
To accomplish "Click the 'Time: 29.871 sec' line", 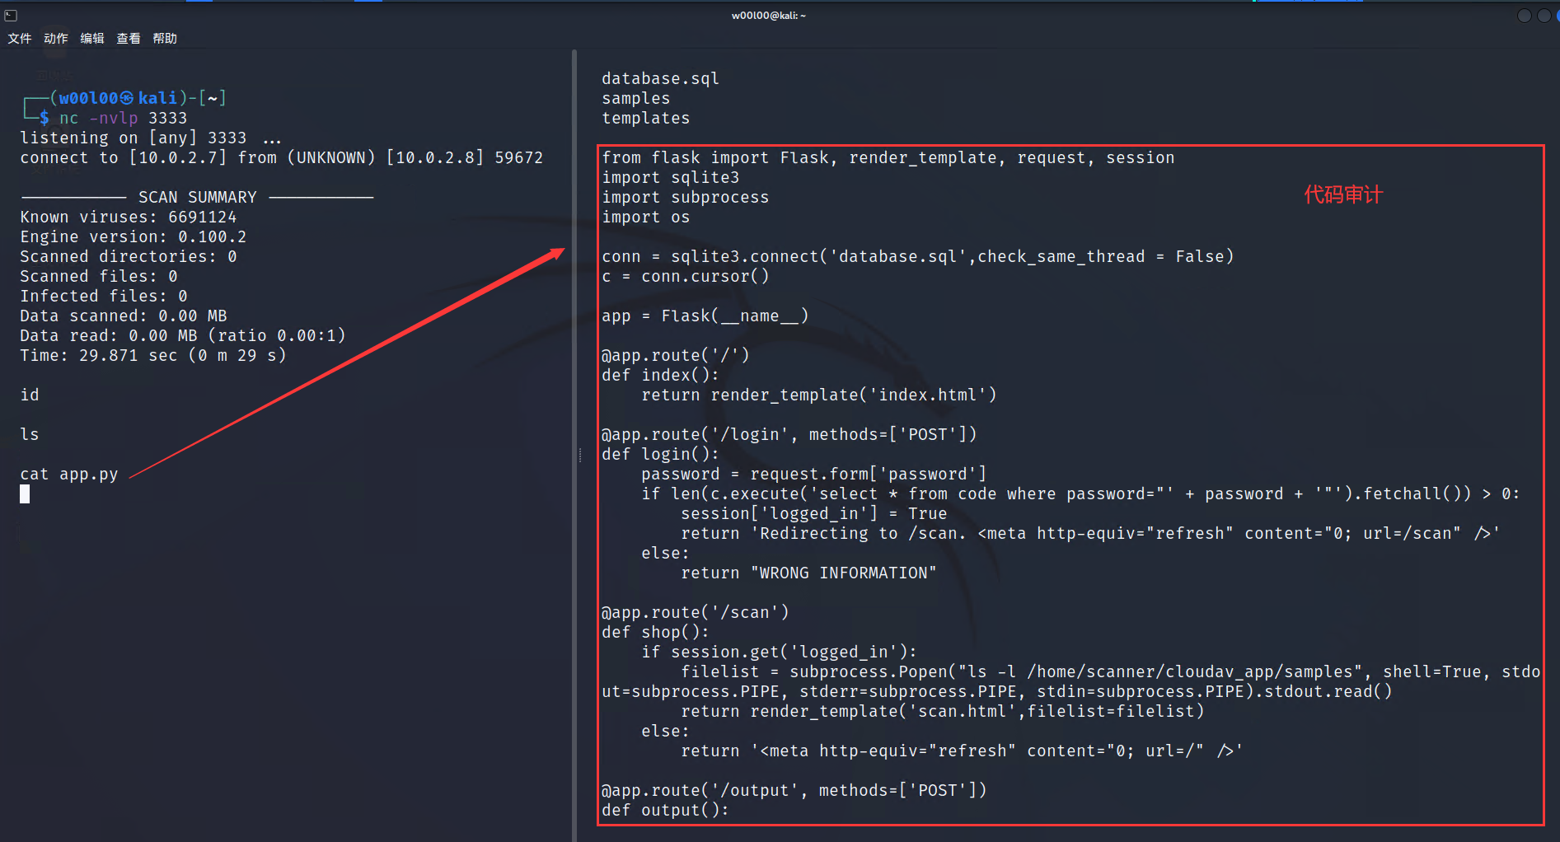I will (152, 355).
